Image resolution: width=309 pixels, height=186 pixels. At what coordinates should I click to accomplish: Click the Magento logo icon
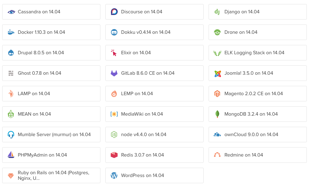pos(217,94)
